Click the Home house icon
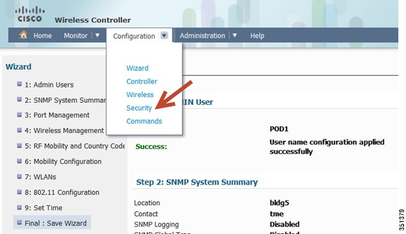The width and height of the screenshot is (406, 234). [x=24, y=35]
